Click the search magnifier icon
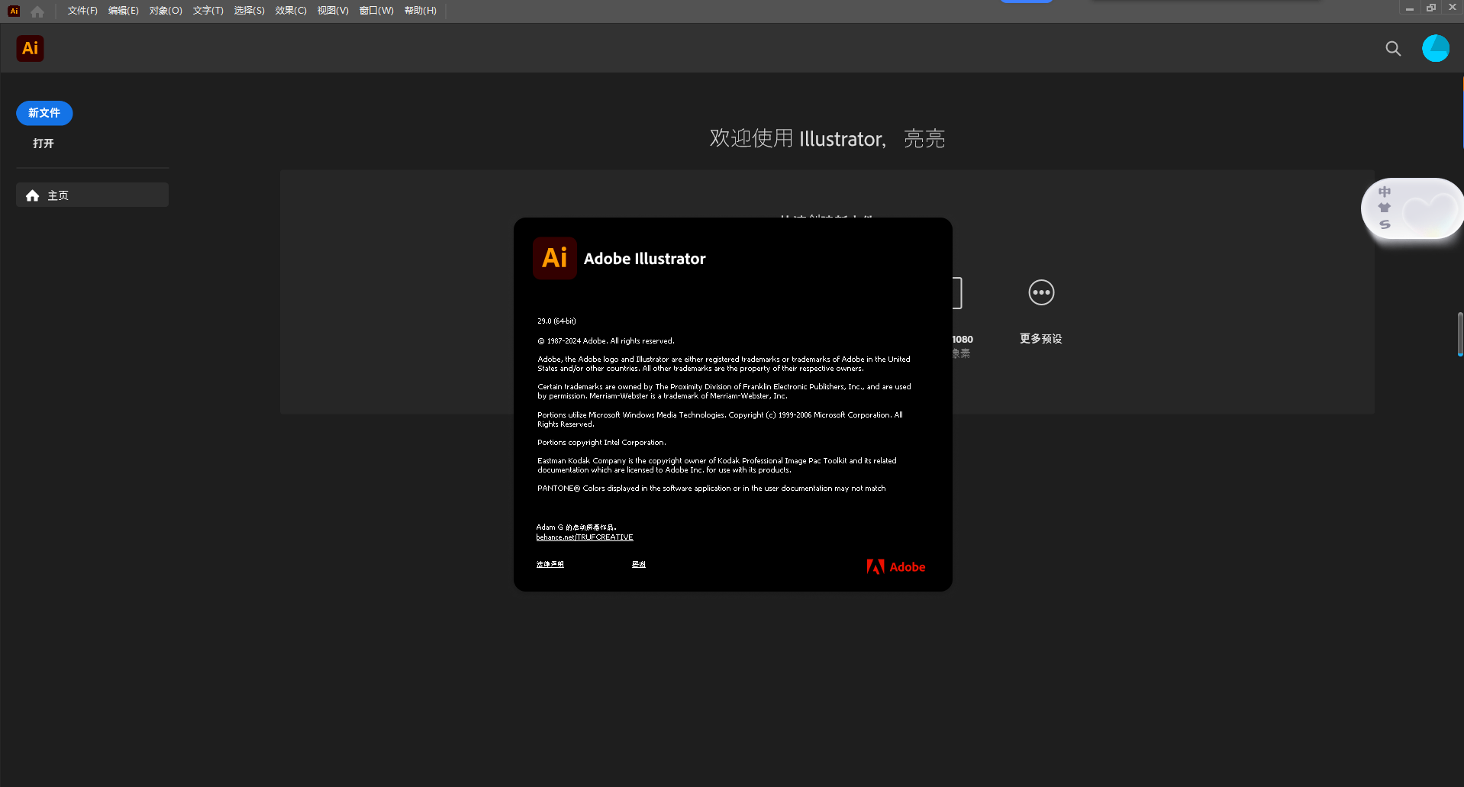The width and height of the screenshot is (1464, 787). tap(1392, 48)
